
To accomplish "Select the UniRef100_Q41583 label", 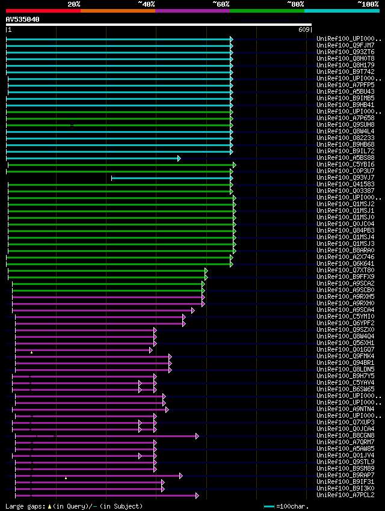I will tap(345, 184).
